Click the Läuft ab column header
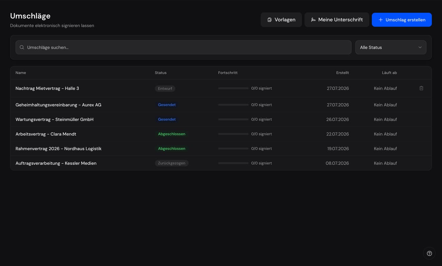This screenshot has width=442, height=266. [389, 73]
